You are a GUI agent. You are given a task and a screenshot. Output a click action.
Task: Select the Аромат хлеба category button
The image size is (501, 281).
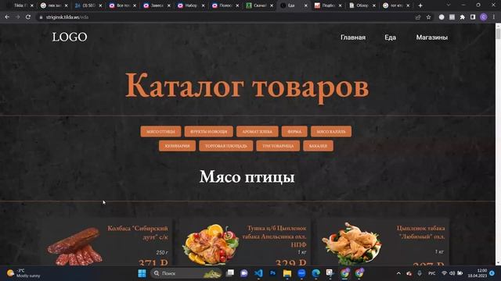pyautogui.click(x=258, y=131)
